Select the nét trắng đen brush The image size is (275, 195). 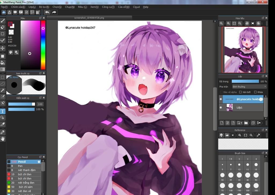click(x=24, y=183)
